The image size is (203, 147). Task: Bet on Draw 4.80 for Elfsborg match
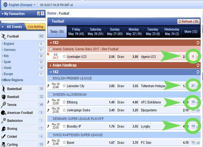[128, 102]
